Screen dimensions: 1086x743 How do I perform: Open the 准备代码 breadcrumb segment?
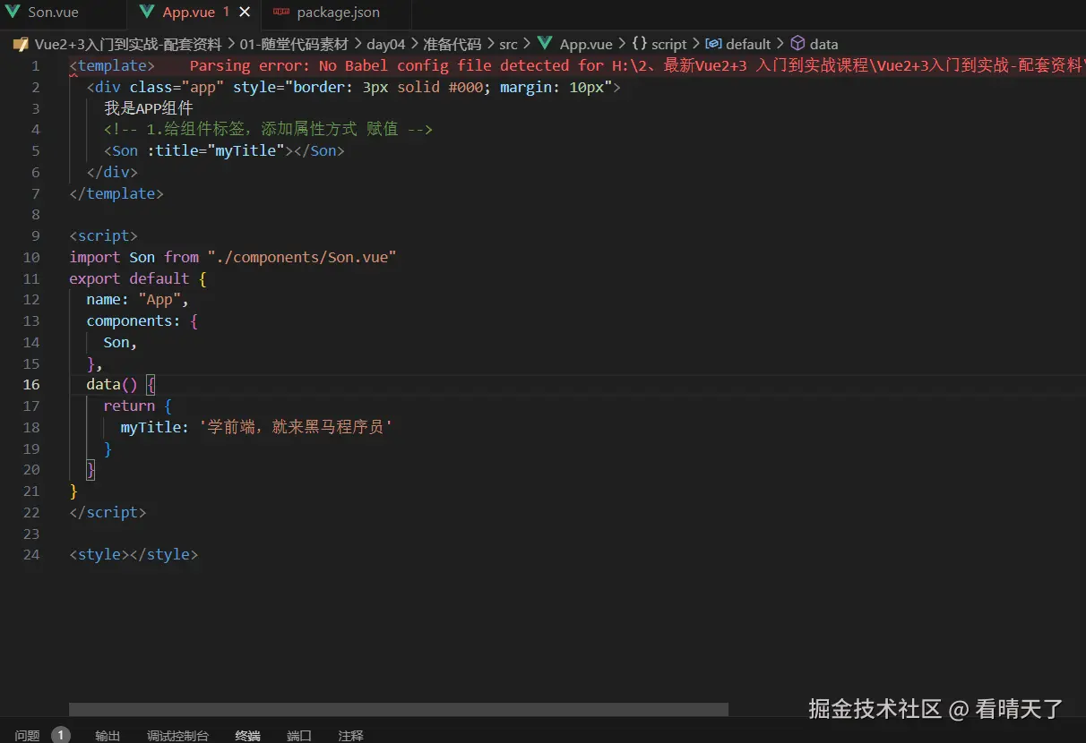pyautogui.click(x=452, y=44)
